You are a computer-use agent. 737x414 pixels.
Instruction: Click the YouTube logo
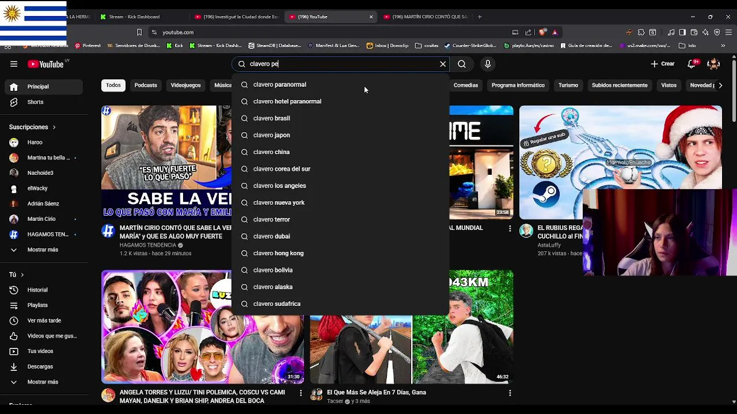(45, 64)
